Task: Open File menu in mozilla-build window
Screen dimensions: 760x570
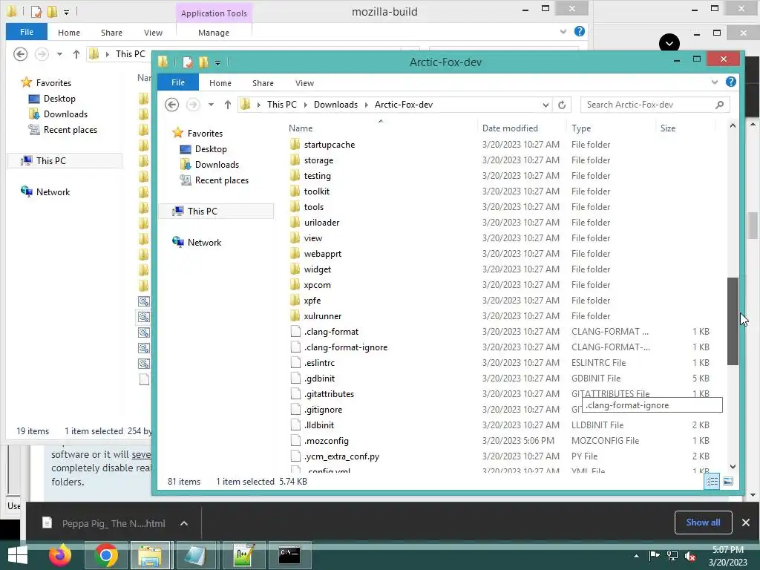Action: click(x=27, y=32)
